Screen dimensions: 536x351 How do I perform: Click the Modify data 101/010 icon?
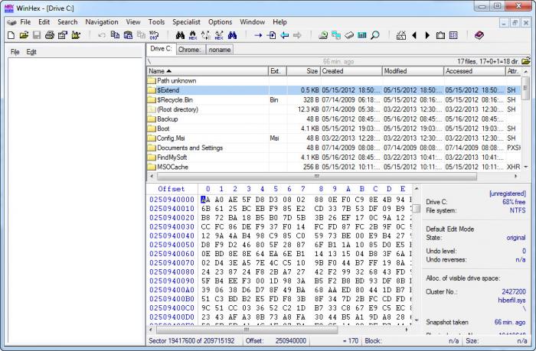click(x=154, y=35)
